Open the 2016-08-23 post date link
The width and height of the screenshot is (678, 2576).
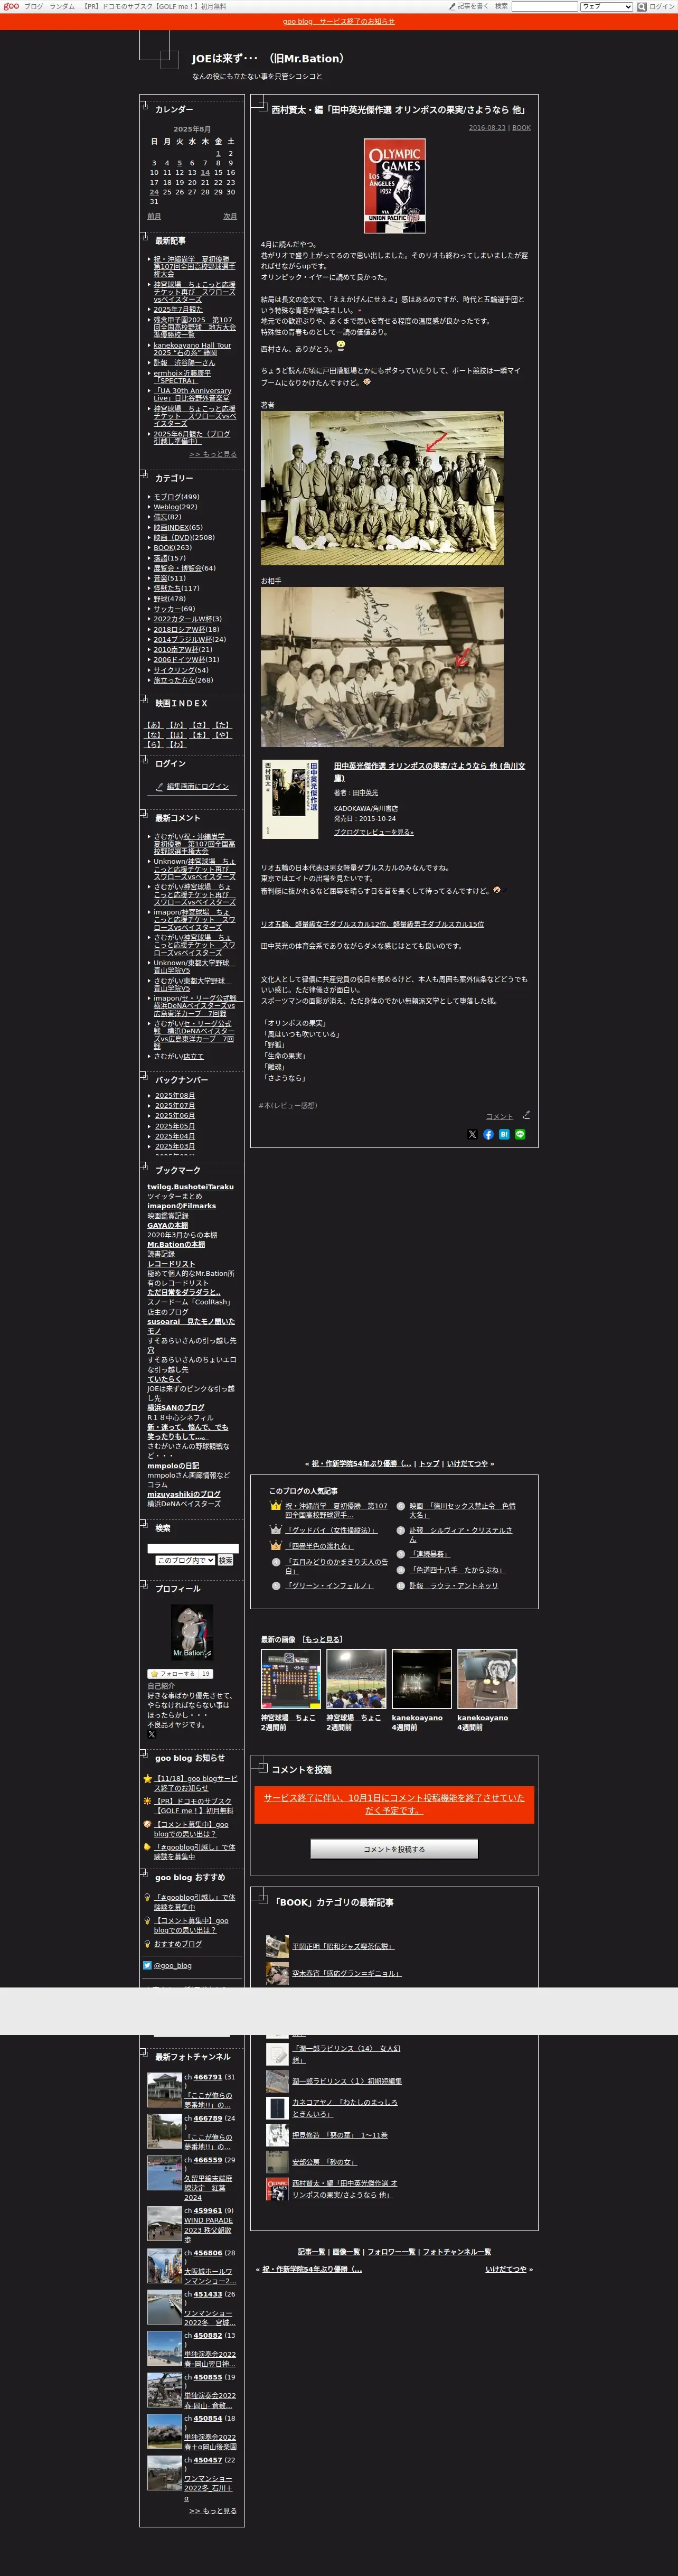pos(487,128)
